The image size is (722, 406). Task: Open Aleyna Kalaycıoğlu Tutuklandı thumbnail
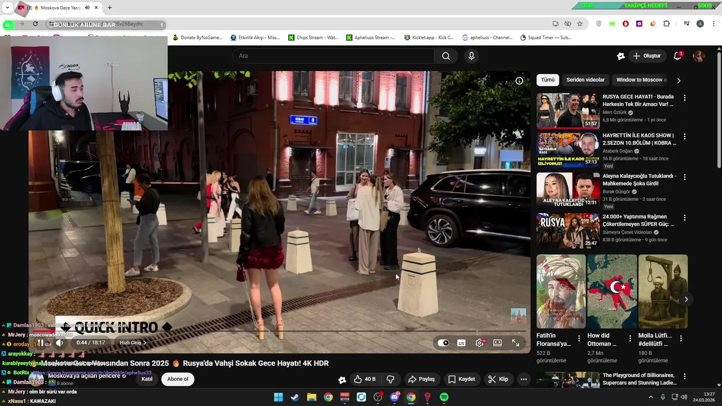[567, 190]
